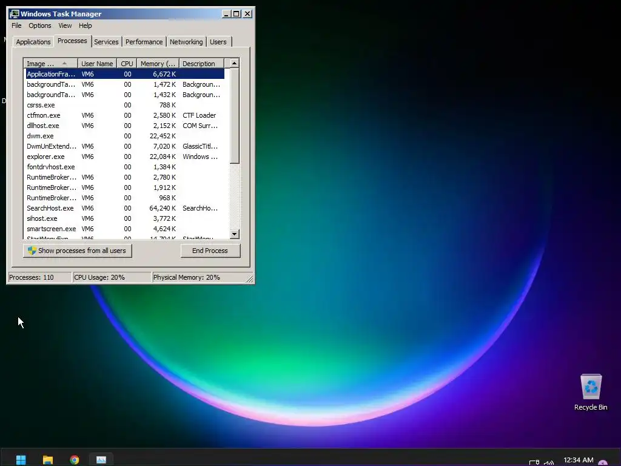This screenshot has width=621, height=466.
Task: Select Task Manager taskbar icon
Action: 101,460
